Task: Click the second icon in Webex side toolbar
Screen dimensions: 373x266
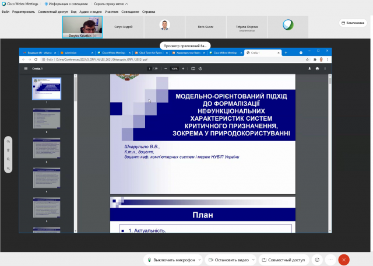Action: (x=8, y=150)
